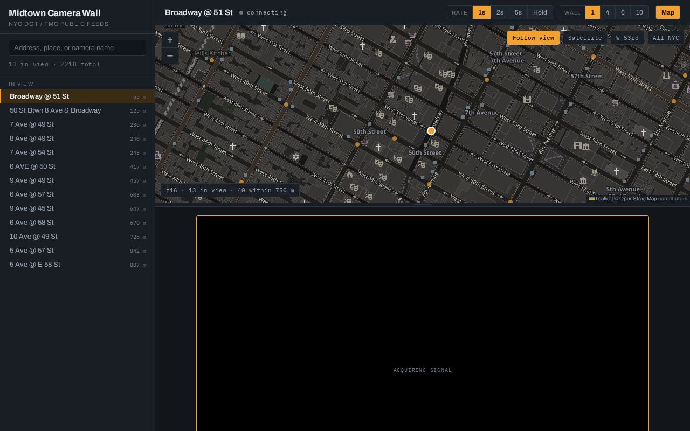Switch wall layout to 1 camera
Viewport: 690px width, 431px height.
coord(592,12)
